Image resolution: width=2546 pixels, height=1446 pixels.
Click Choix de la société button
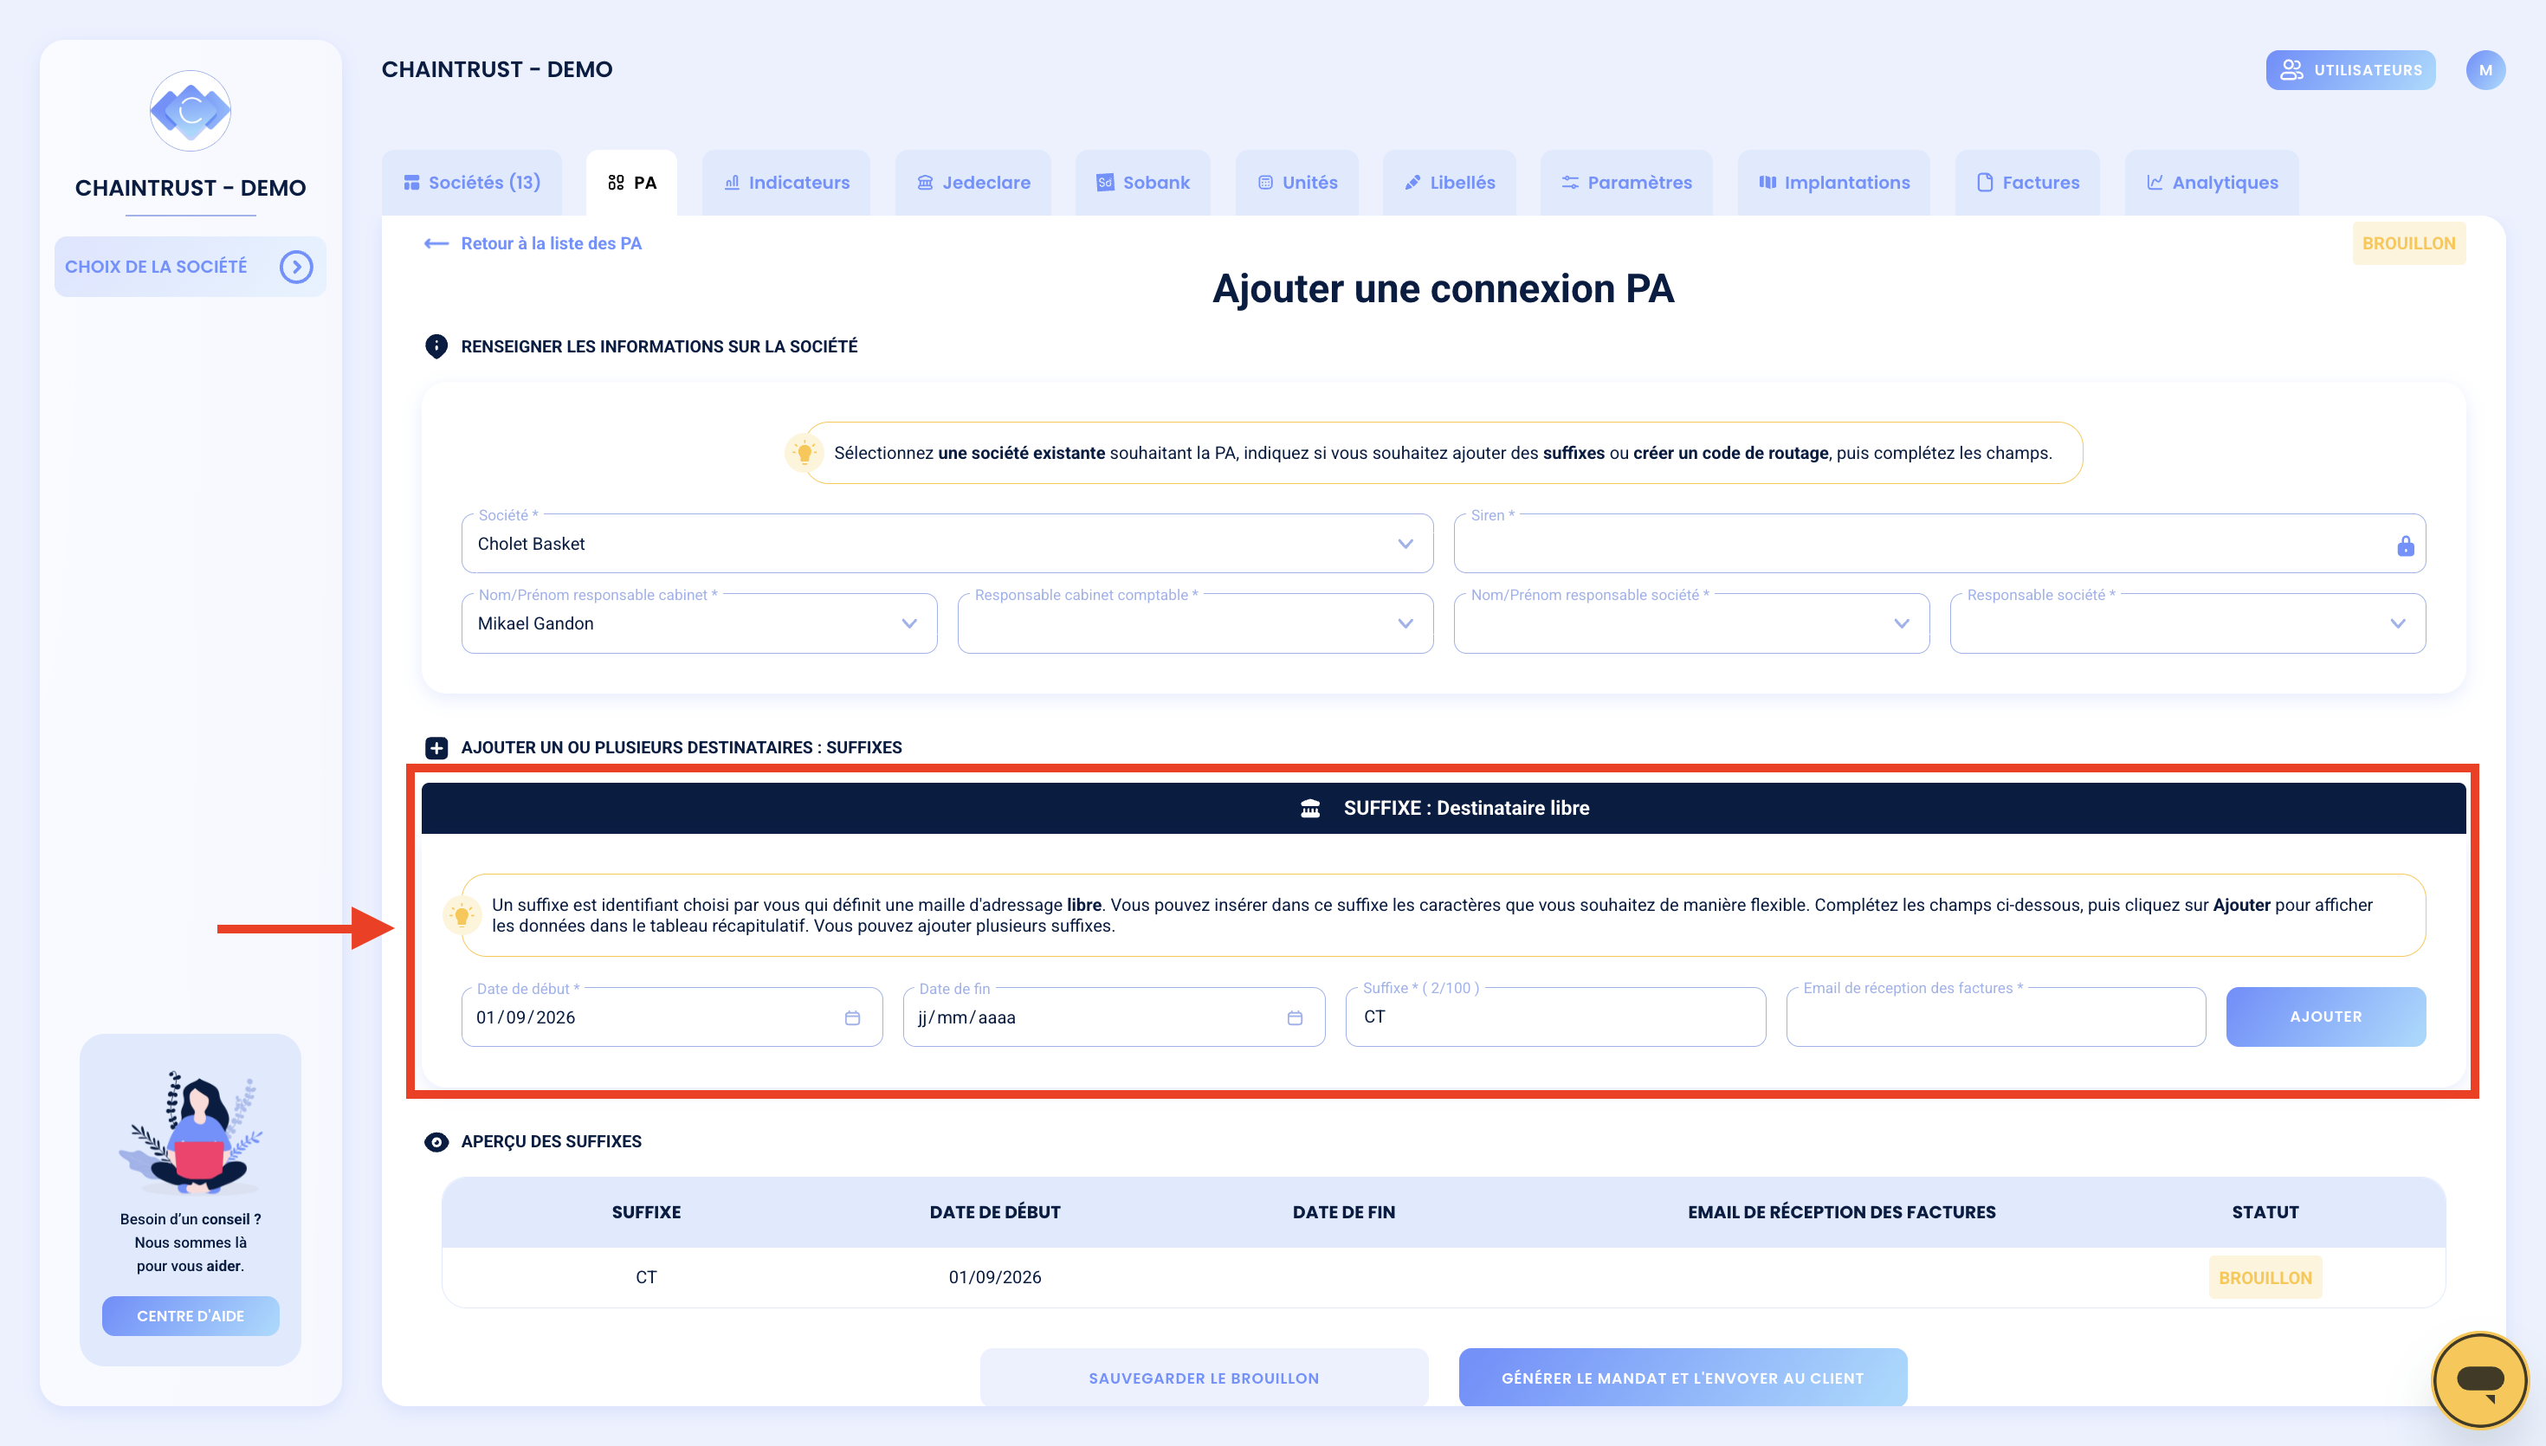(190, 266)
